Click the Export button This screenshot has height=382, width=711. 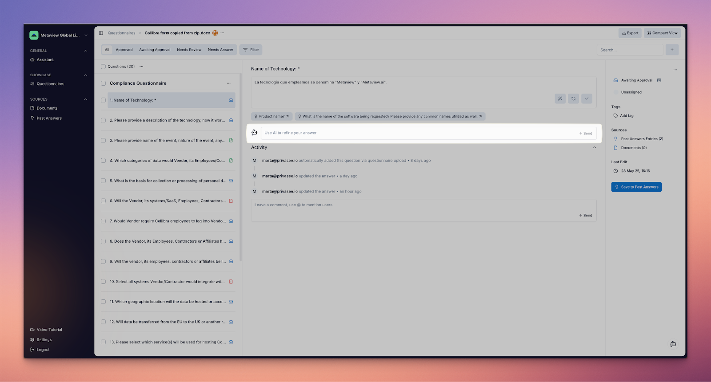click(630, 33)
